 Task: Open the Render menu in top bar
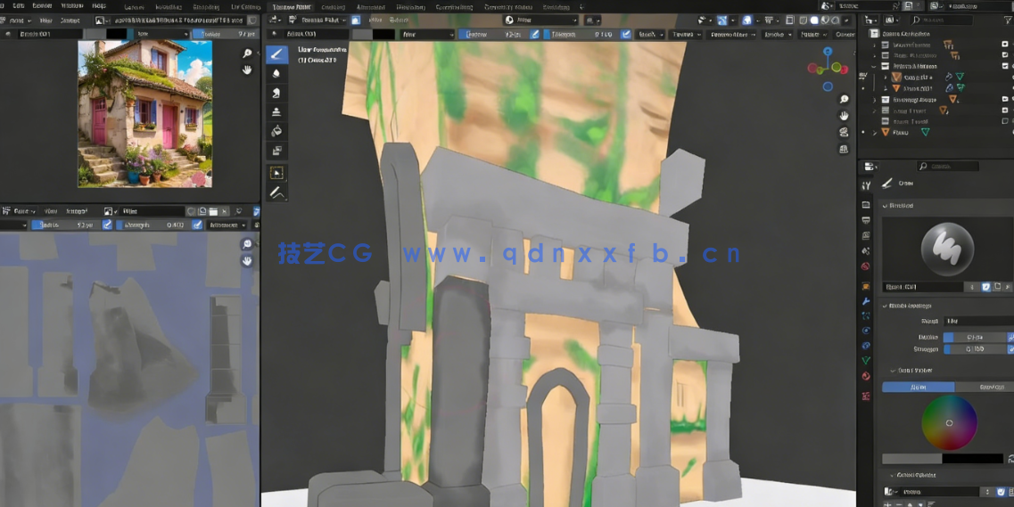point(42,6)
